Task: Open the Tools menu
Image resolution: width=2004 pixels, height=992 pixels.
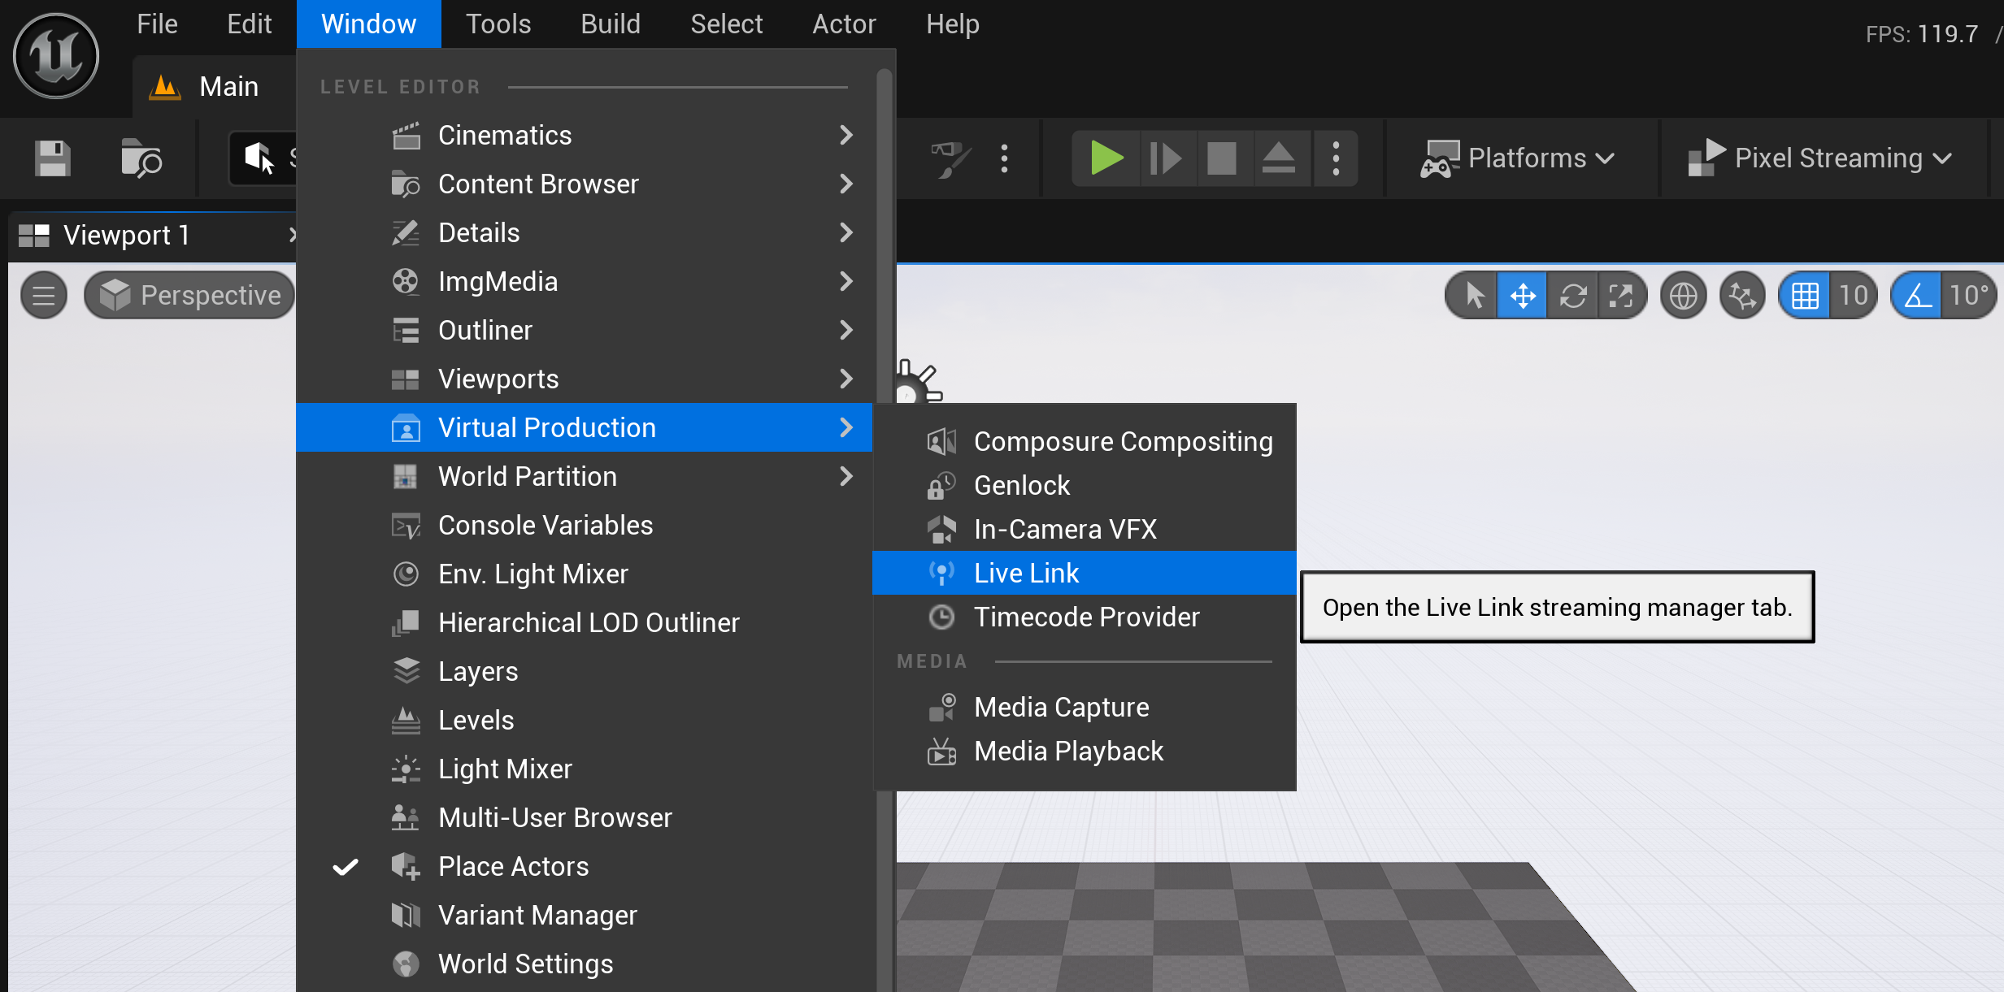Action: tap(498, 24)
